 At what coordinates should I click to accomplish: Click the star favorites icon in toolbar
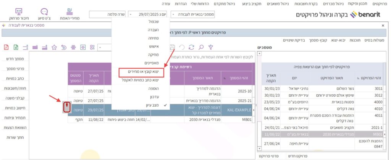[54, 47]
